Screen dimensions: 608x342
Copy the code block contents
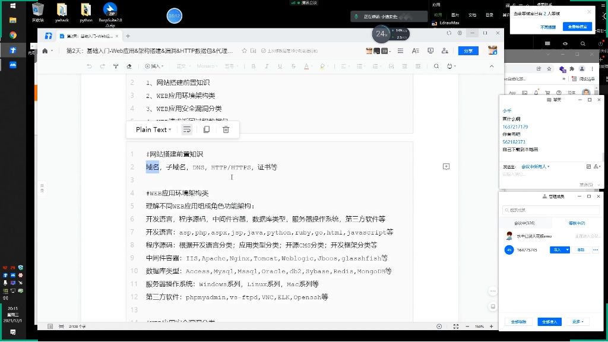tap(207, 130)
